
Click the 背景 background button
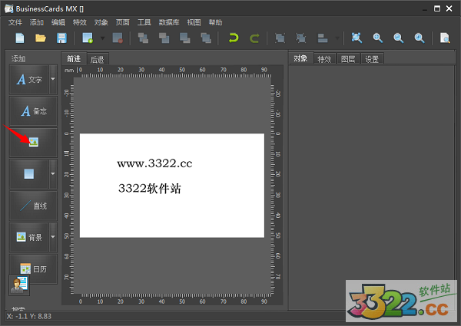coord(29,237)
